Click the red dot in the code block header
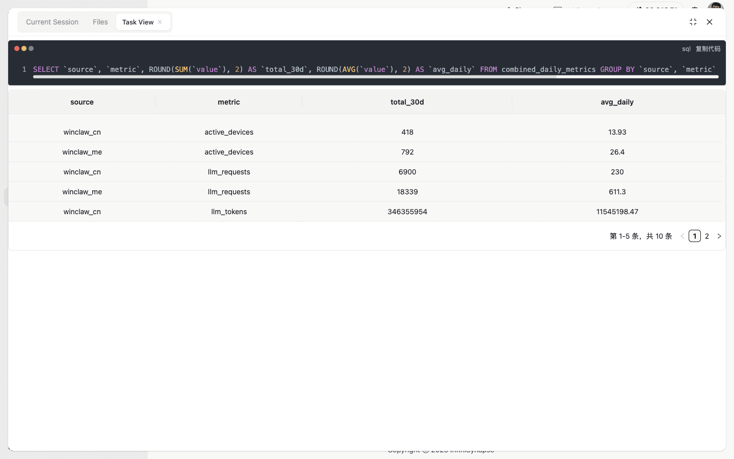Screen dimensions: 734x459 click(17, 48)
